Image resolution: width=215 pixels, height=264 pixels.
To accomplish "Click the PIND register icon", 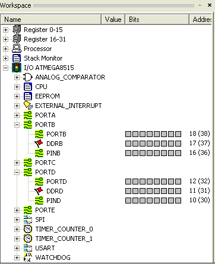I will [x=39, y=201].
